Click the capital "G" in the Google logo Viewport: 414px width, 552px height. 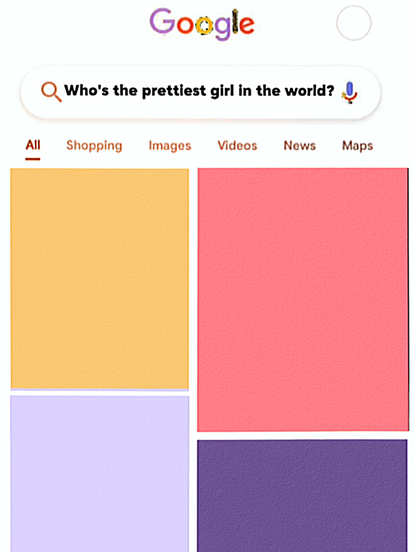pyautogui.click(x=162, y=22)
